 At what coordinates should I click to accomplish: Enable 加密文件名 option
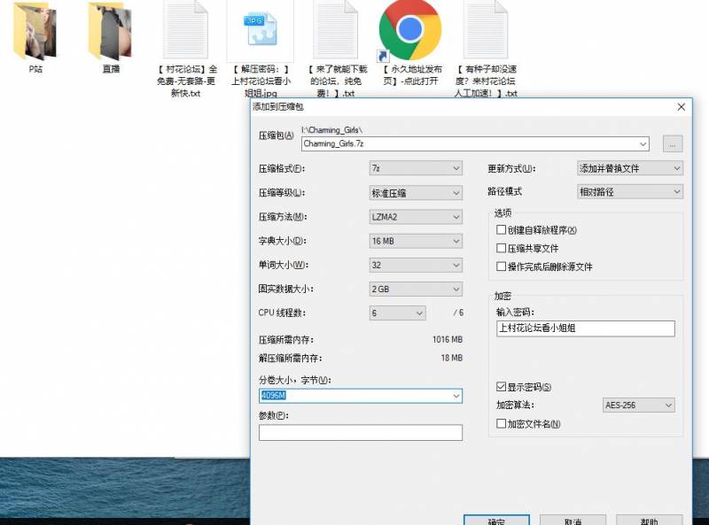click(x=502, y=424)
